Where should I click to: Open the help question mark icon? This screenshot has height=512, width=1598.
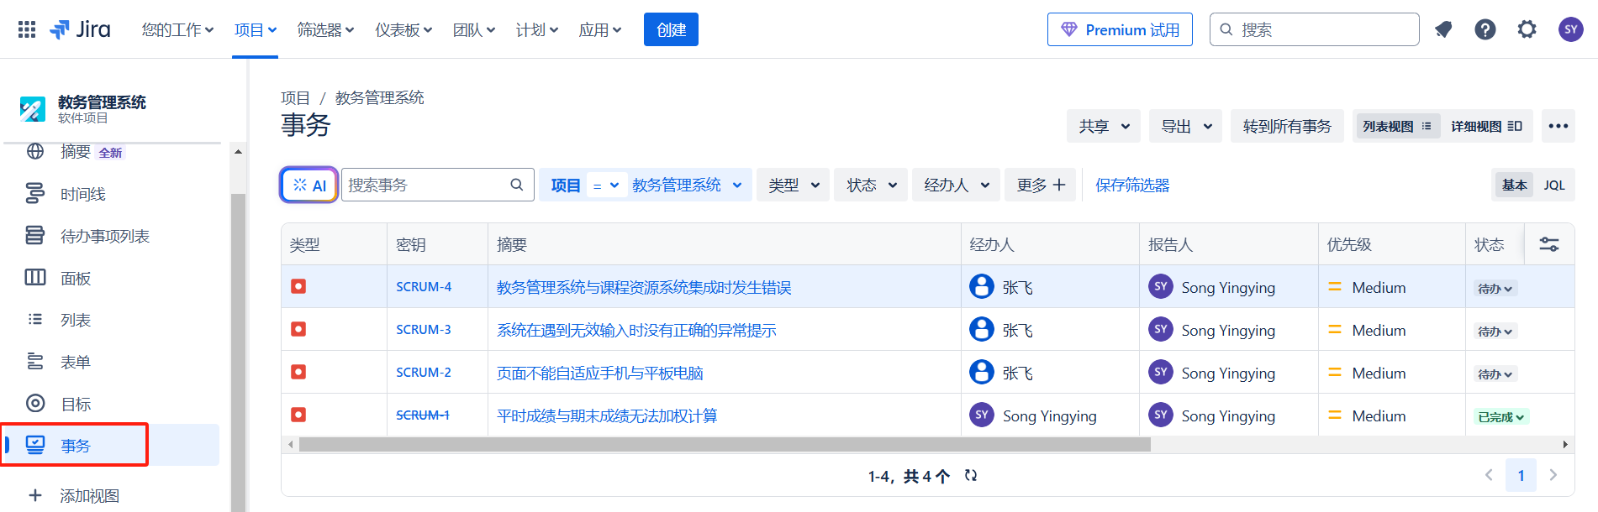click(1485, 29)
